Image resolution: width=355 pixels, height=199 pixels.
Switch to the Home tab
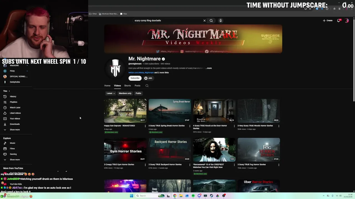[x=107, y=86]
